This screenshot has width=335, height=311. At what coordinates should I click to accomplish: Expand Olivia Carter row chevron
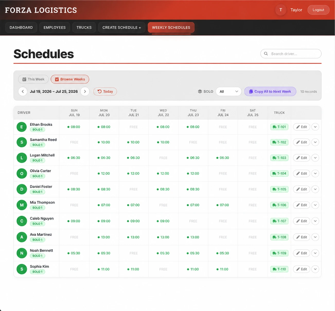[315, 174]
